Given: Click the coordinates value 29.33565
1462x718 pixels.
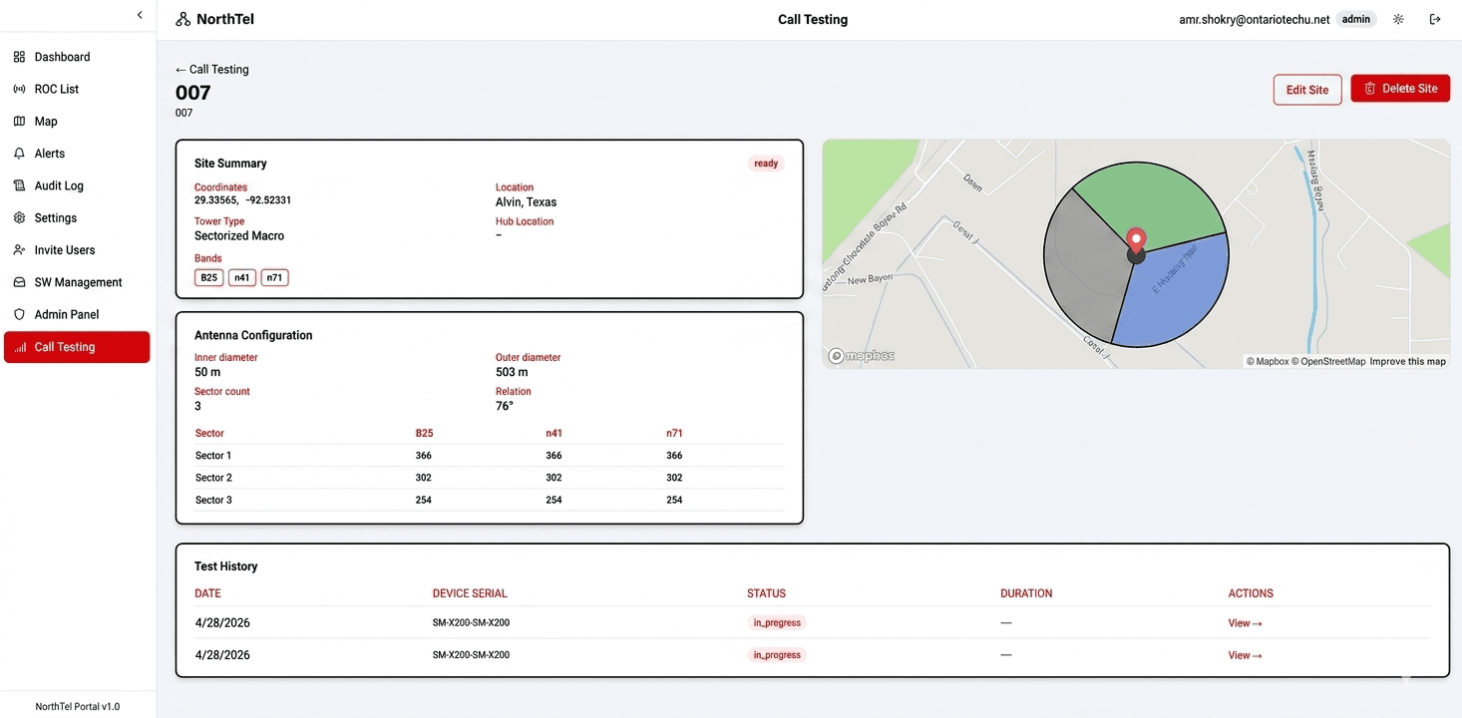Looking at the screenshot, I should pos(216,200).
